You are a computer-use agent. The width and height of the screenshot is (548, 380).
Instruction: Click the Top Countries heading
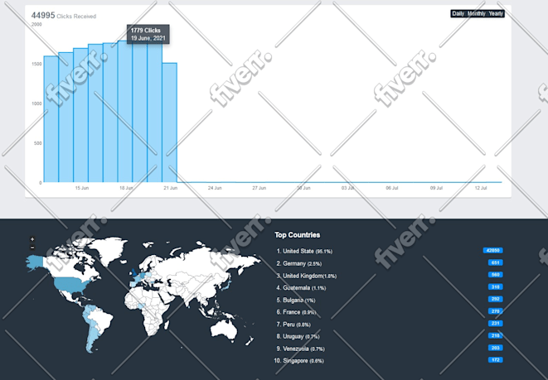pos(297,235)
